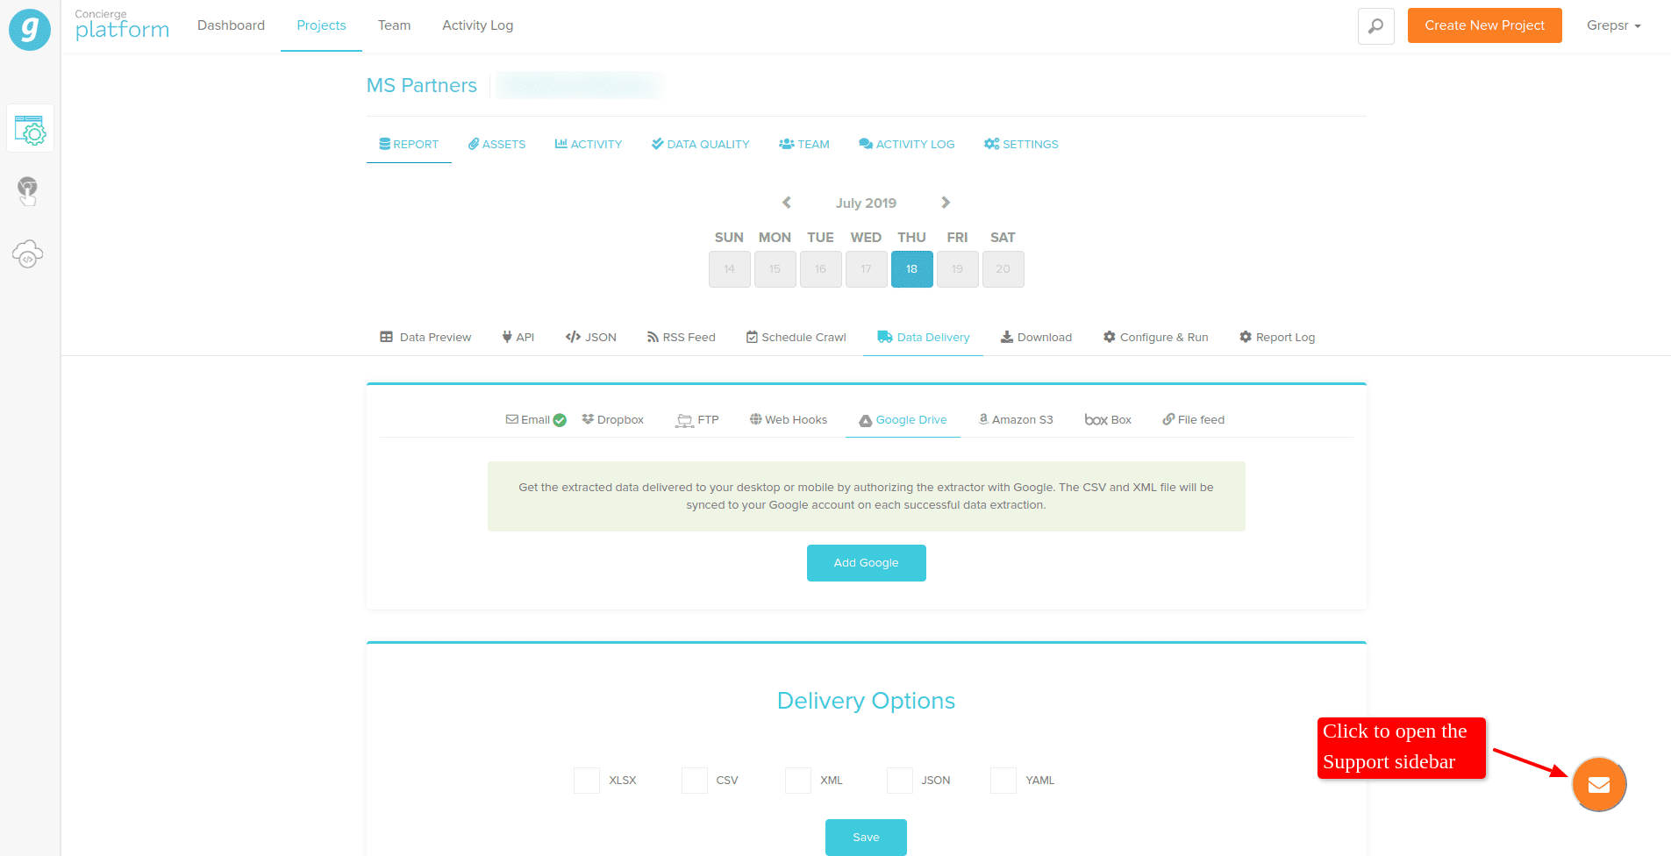Open the Amazon S3 tab
The width and height of the screenshot is (1671, 856).
(x=1016, y=420)
